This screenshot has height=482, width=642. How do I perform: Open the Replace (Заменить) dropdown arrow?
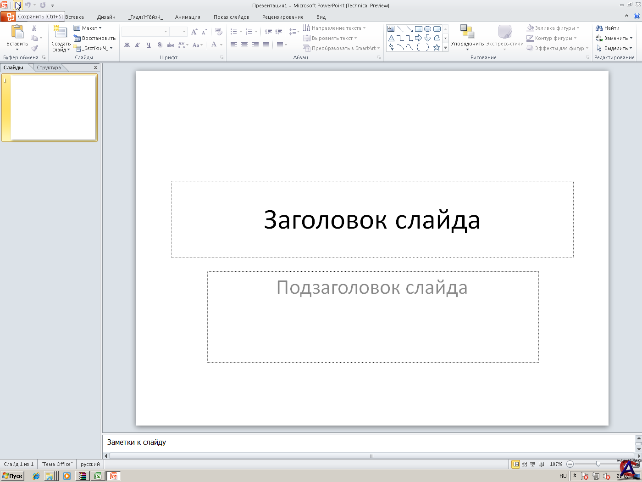[x=631, y=38]
